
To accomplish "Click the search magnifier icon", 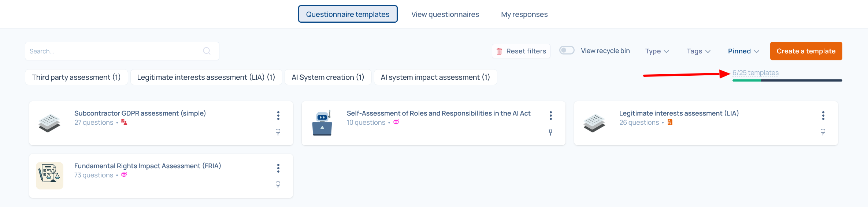I will pyautogui.click(x=207, y=51).
